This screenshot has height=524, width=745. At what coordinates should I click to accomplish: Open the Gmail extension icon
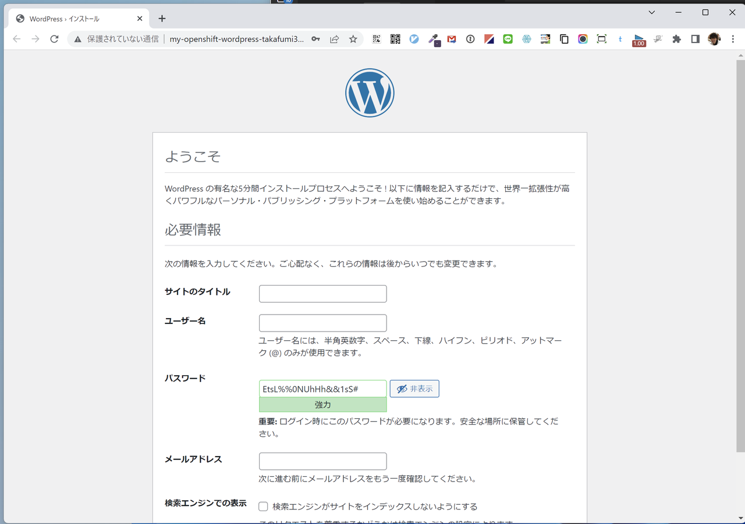coord(452,39)
